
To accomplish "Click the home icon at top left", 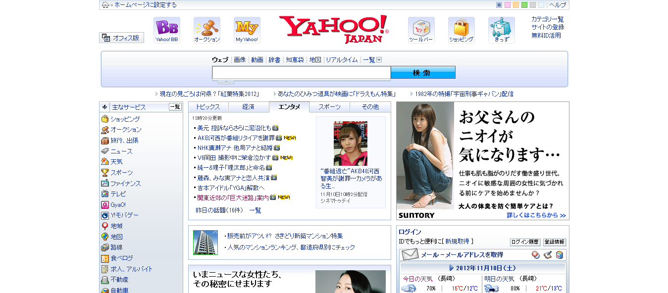I will pyautogui.click(x=105, y=5).
